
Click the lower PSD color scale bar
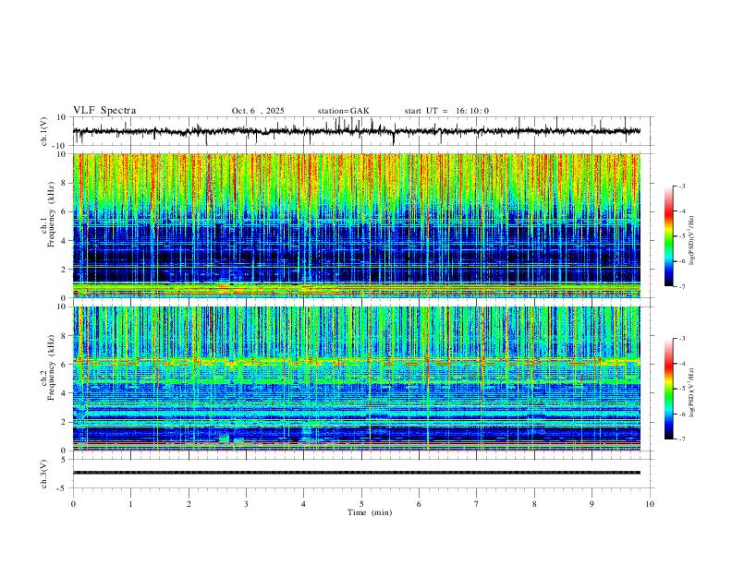669,389
